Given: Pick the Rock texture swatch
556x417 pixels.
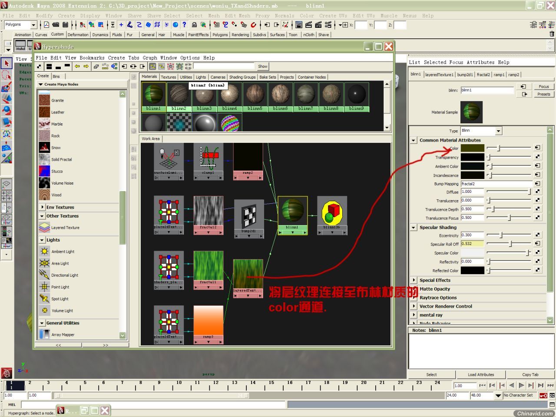Looking at the screenshot, I should (x=44, y=136).
